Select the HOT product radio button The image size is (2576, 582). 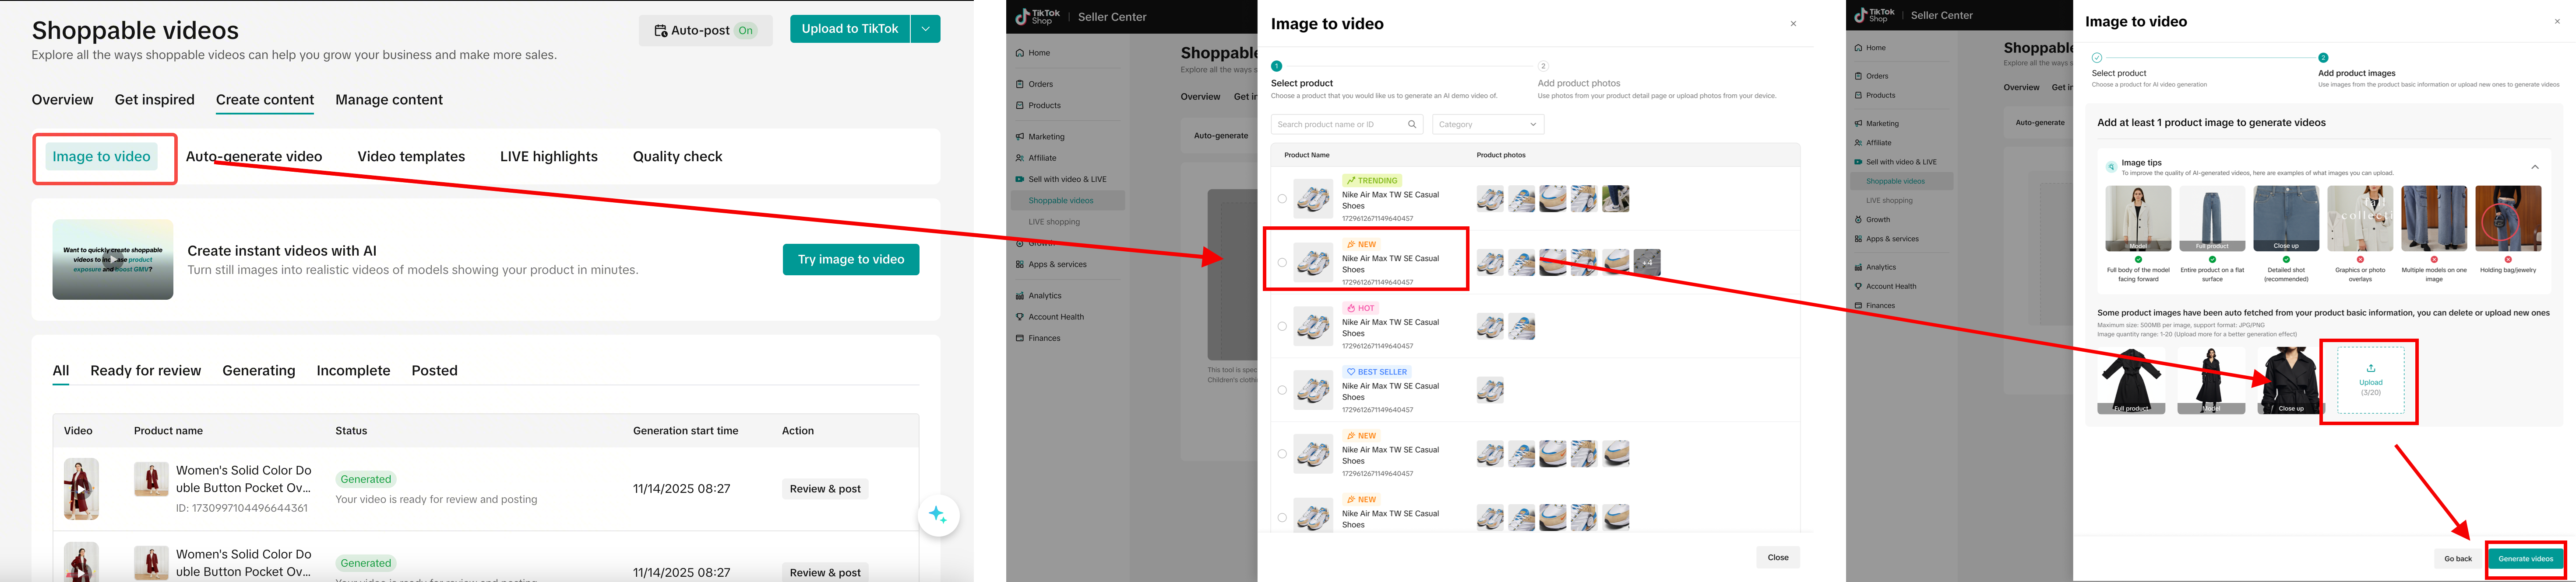tap(1282, 326)
